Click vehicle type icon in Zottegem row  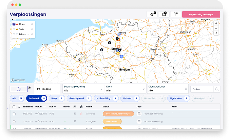pyautogui.click(x=139, y=122)
